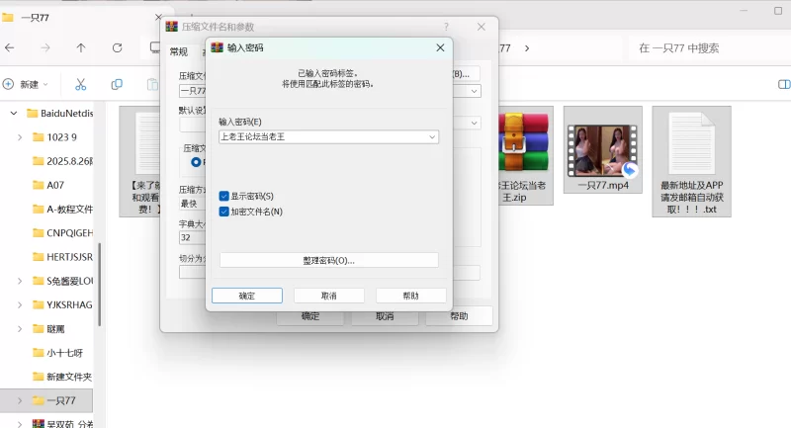Viewport: 791px width, 428px height.
Task: Expand the 1023 9 folder in tree
Action: coord(21,136)
